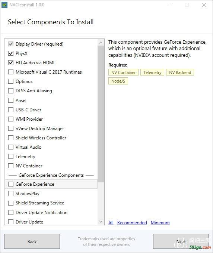Proceed with the Next button
213x253 pixels.
pos(181,241)
